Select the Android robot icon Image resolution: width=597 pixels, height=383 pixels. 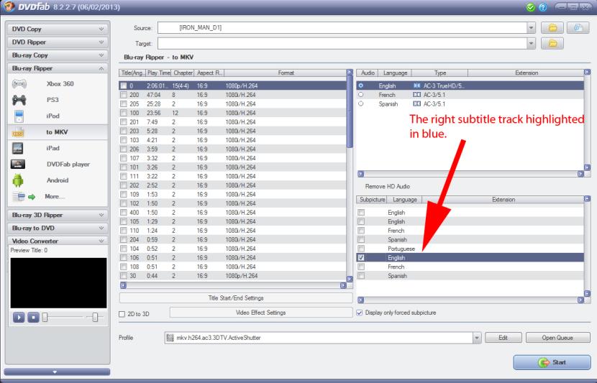17,180
